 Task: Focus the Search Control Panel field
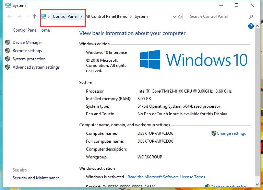(222, 16)
